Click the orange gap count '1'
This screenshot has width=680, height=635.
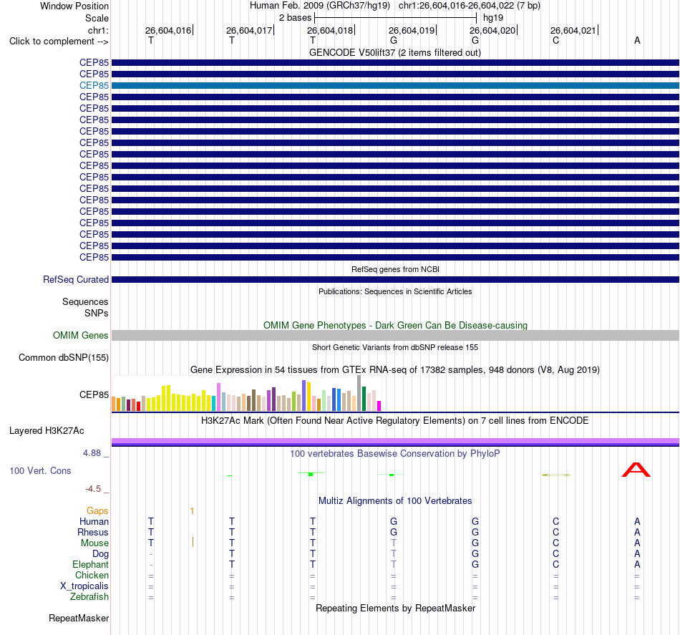[192, 511]
